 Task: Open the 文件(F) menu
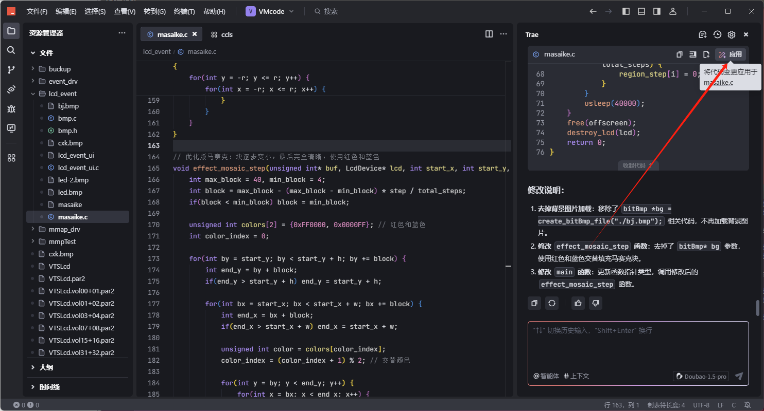point(37,11)
